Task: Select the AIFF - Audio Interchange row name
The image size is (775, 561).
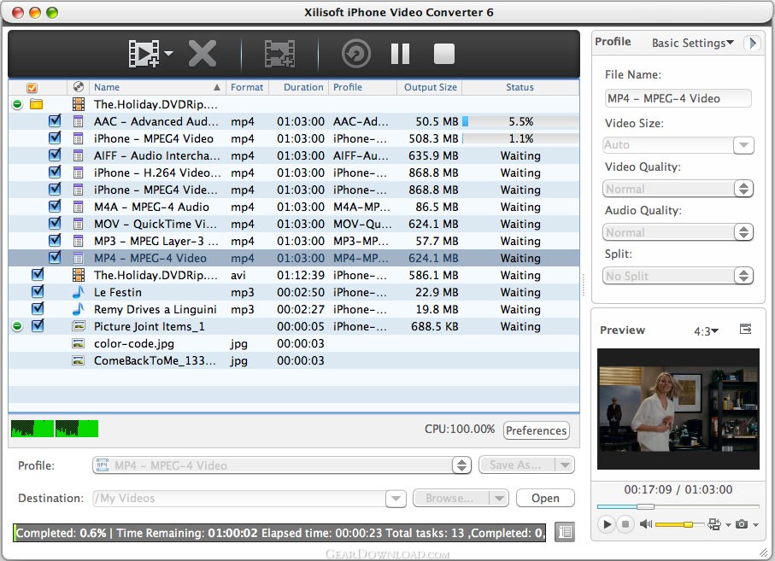Action: coord(157,155)
